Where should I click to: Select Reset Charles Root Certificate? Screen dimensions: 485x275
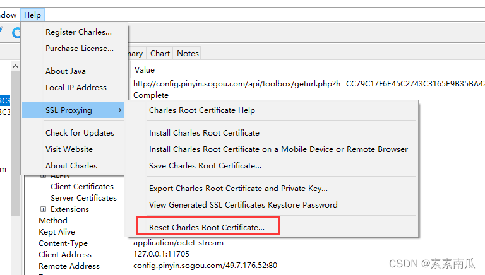pos(207,228)
